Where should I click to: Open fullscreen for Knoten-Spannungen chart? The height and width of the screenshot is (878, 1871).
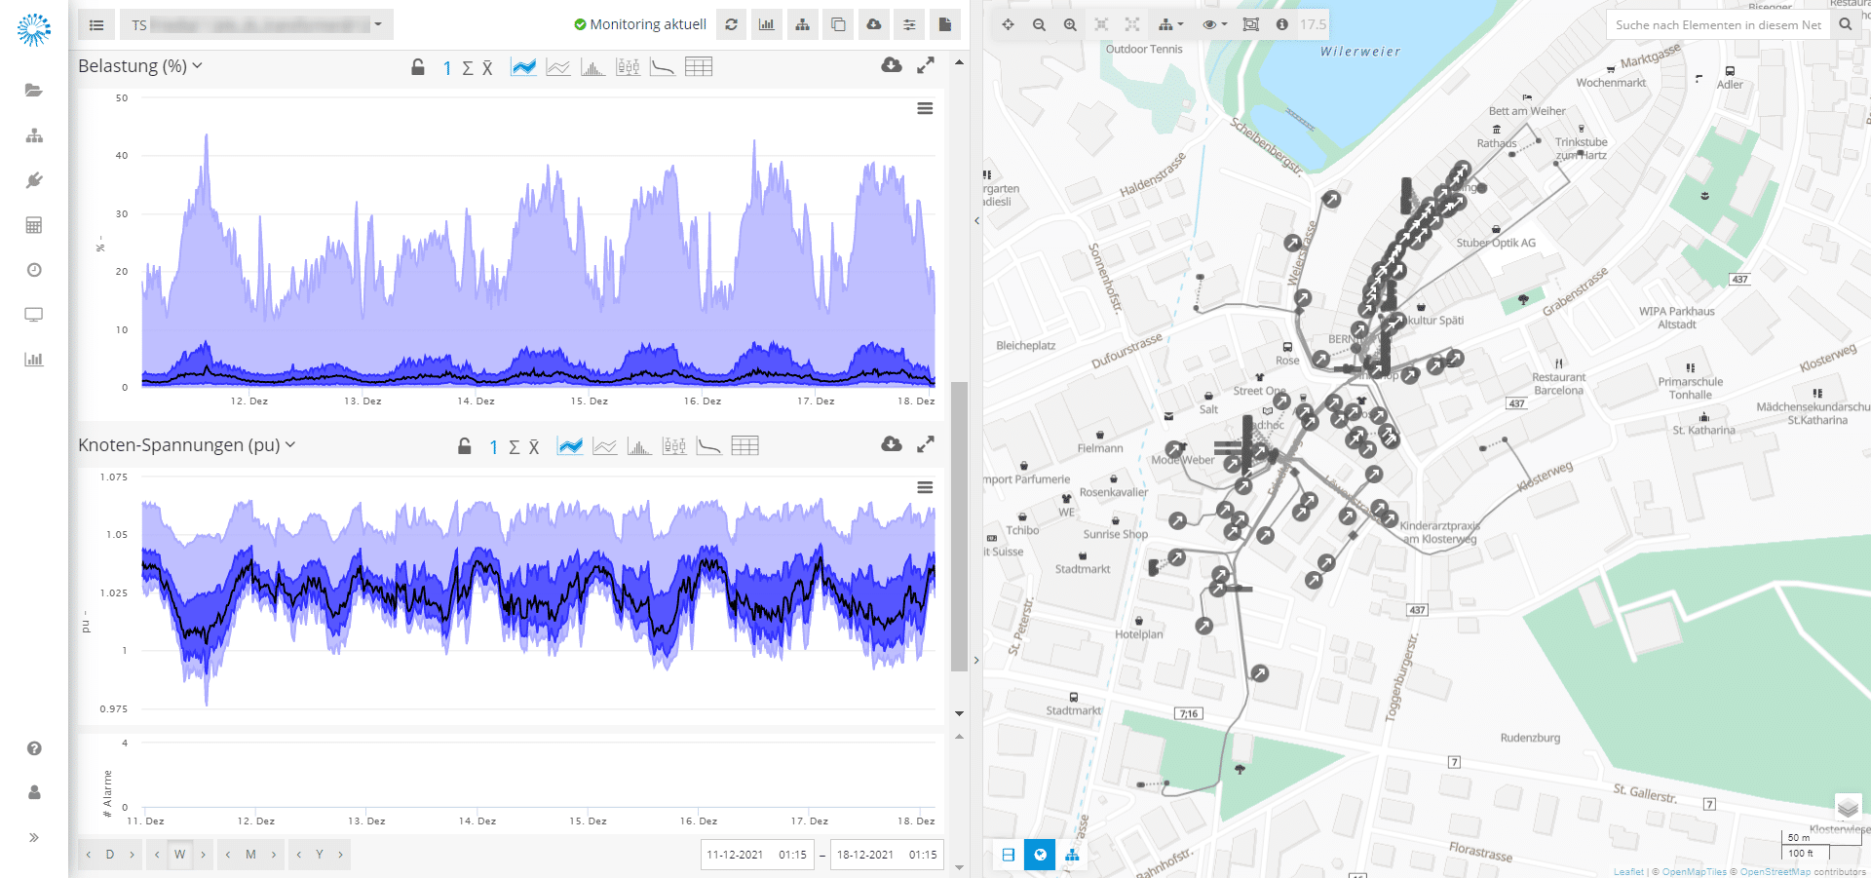[926, 444]
